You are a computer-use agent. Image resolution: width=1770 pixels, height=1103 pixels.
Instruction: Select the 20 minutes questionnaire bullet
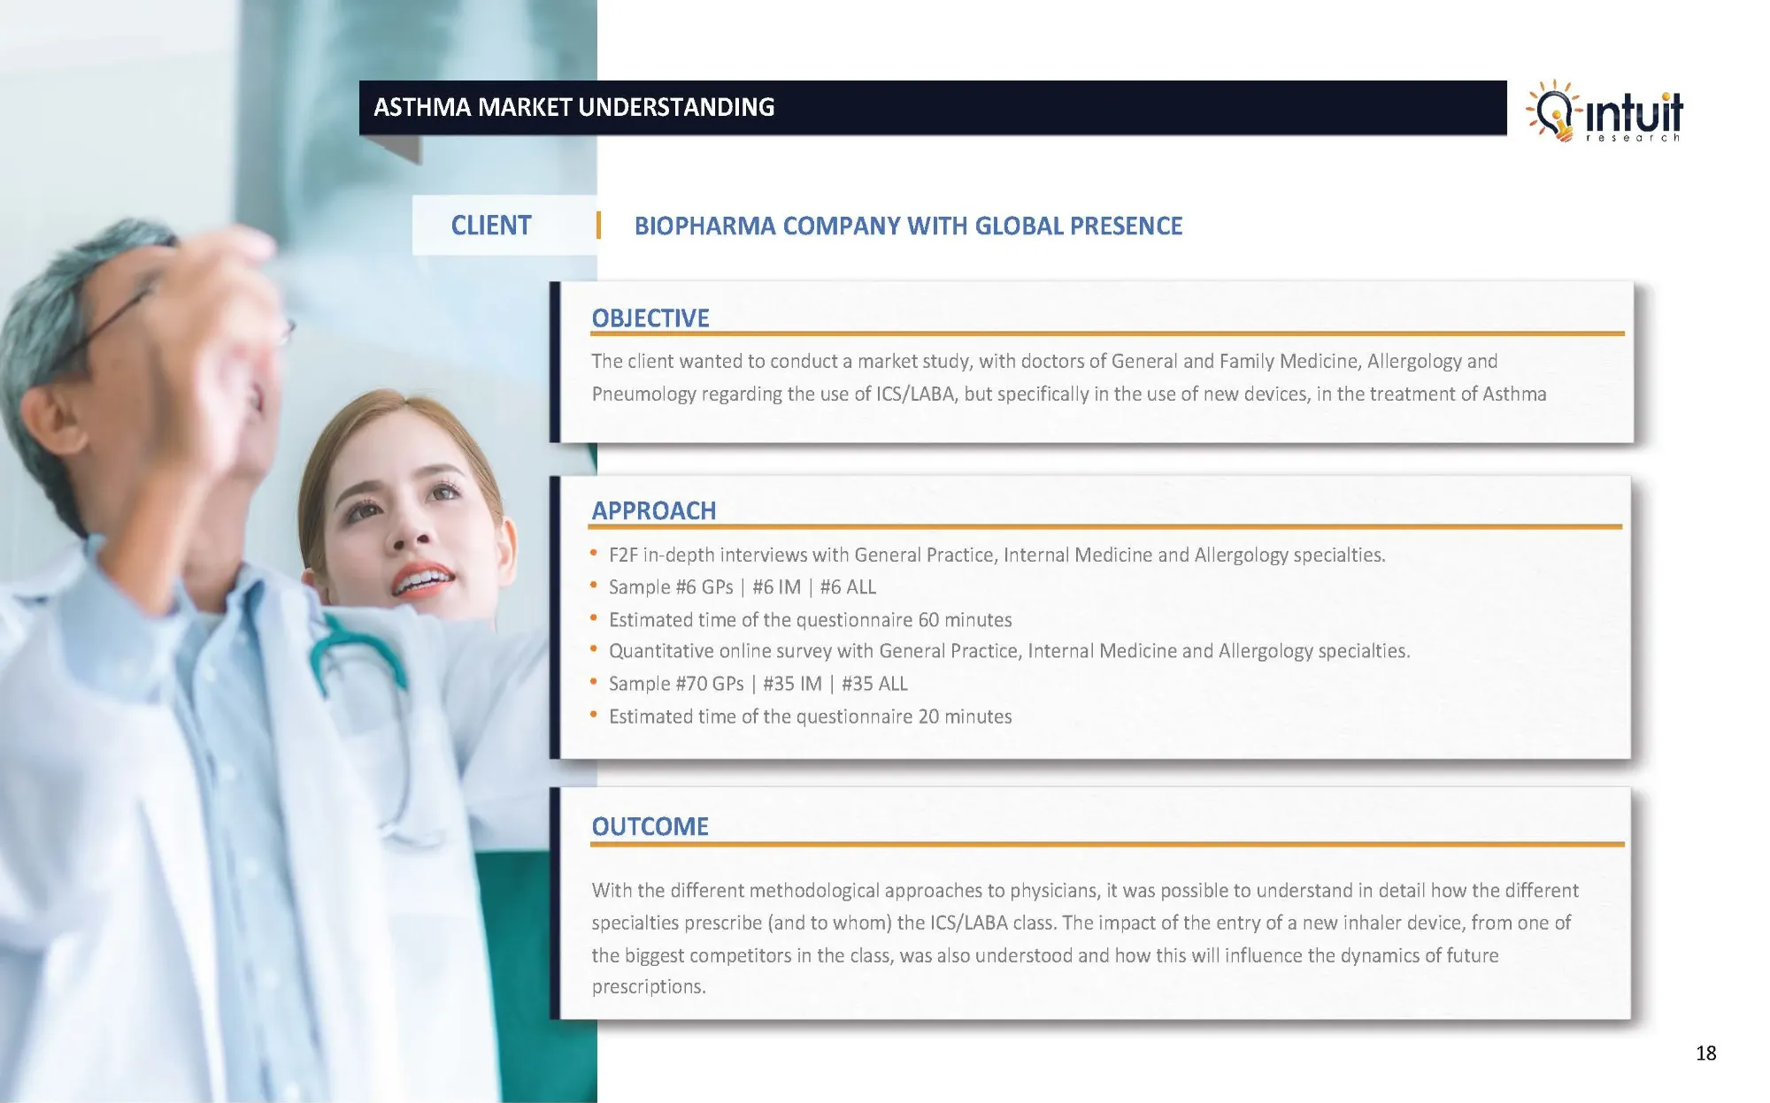pos(810,717)
